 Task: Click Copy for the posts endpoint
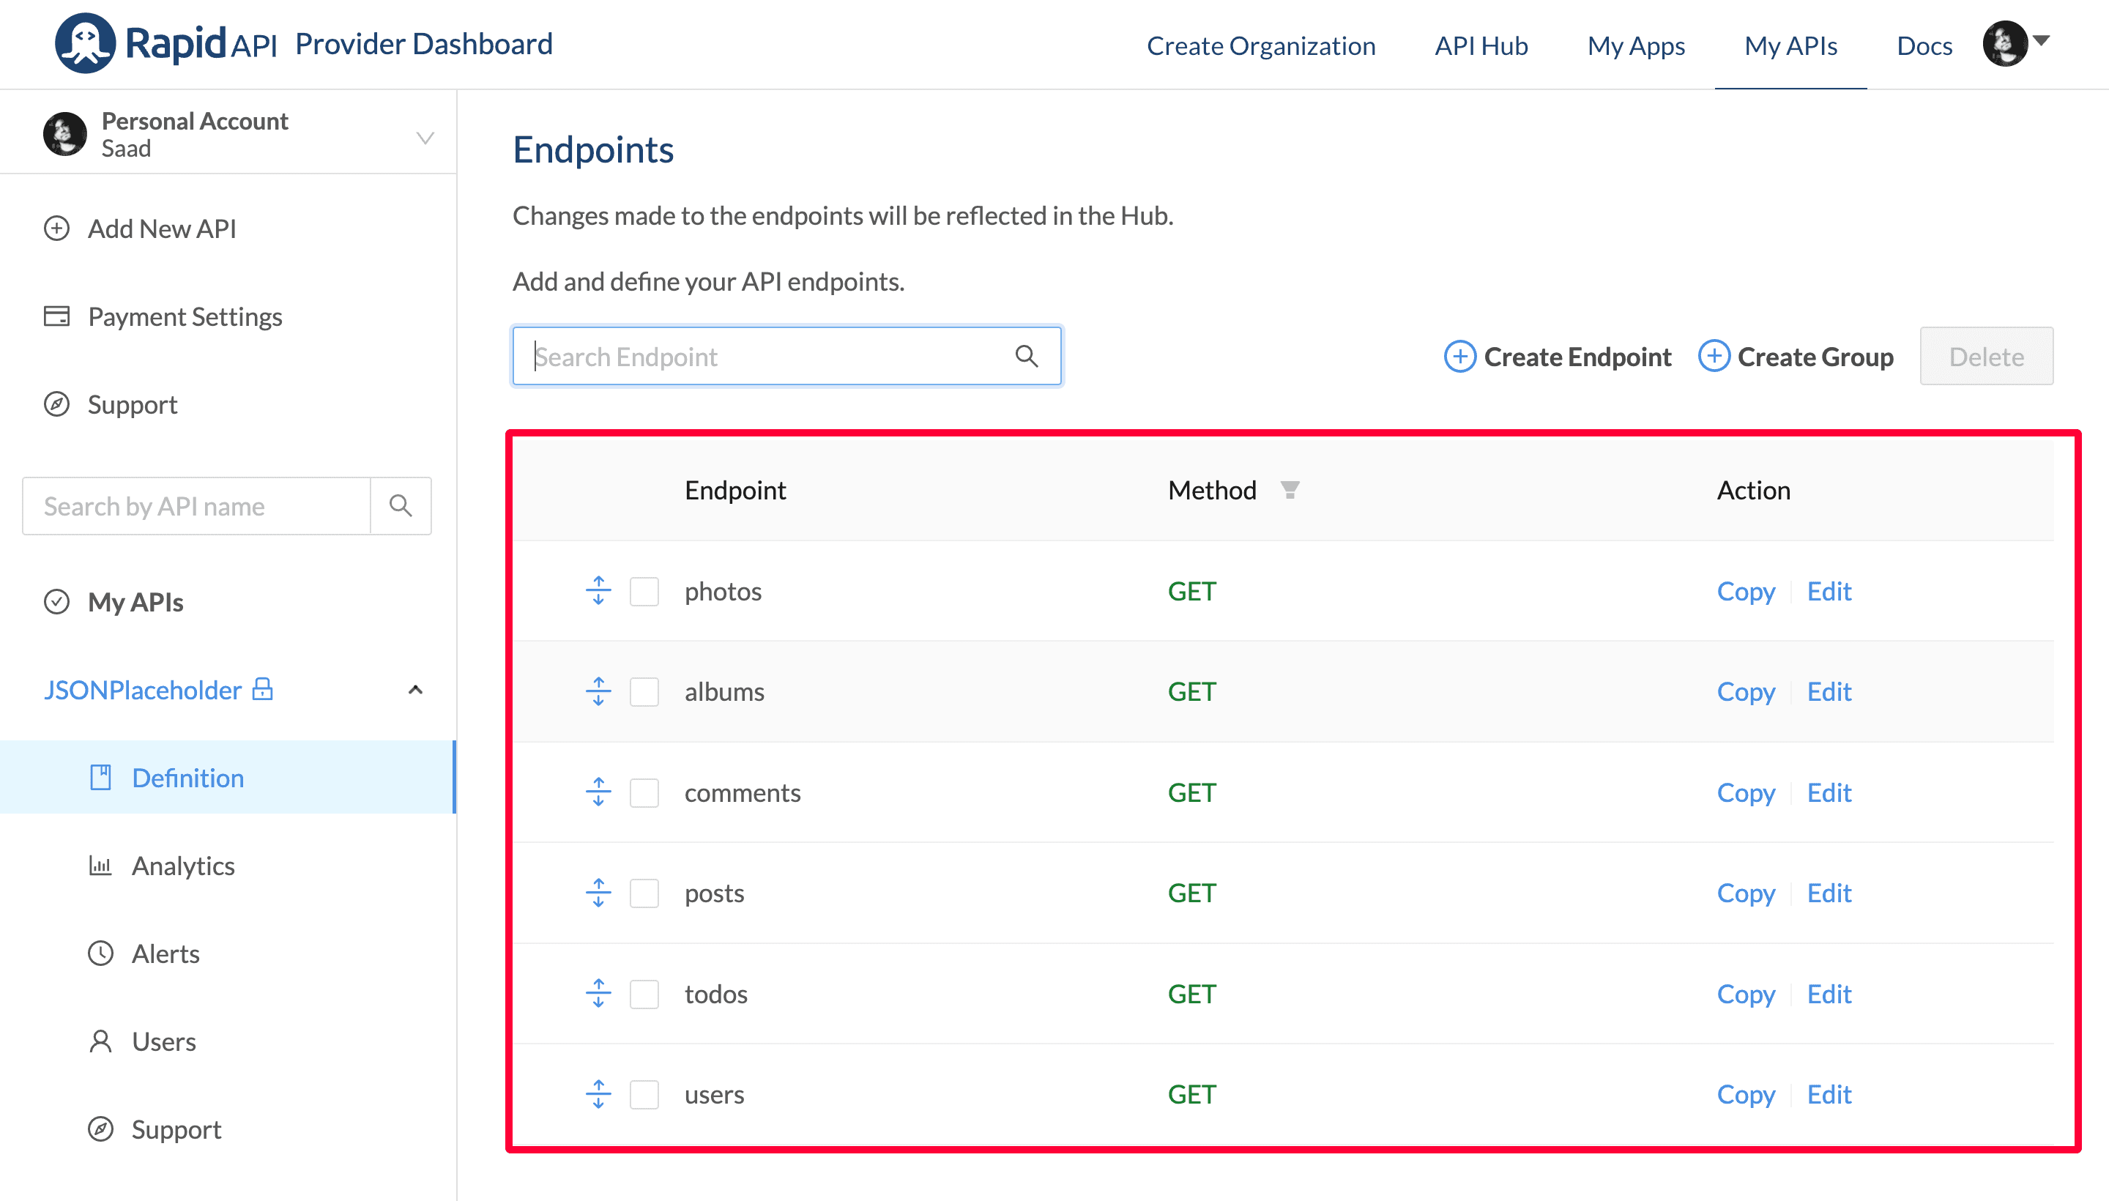tap(1746, 893)
